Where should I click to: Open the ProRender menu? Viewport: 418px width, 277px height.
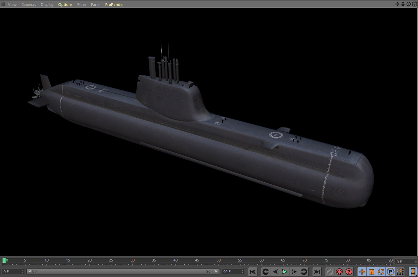click(x=114, y=5)
